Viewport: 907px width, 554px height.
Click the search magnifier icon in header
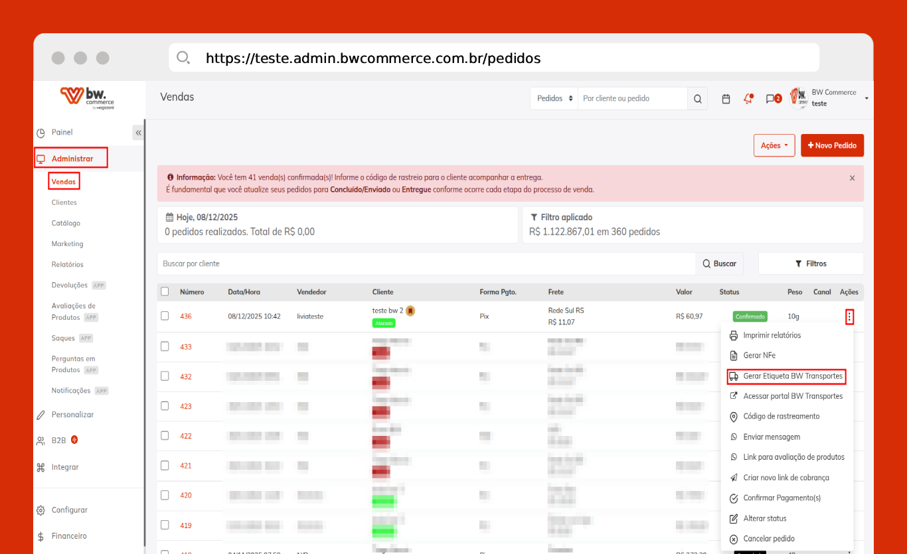[x=697, y=99]
